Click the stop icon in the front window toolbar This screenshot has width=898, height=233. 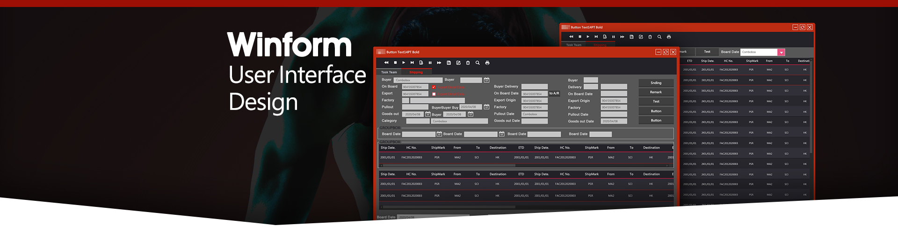pos(395,63)
